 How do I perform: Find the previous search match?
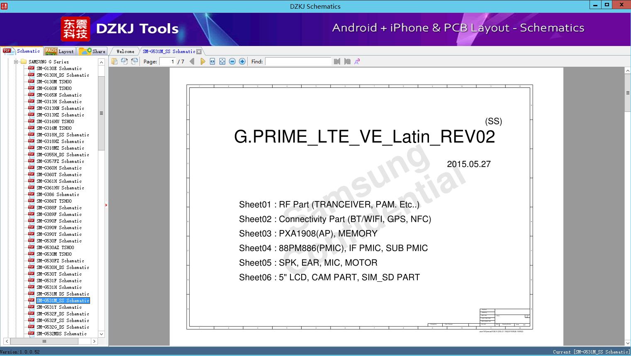337,61
